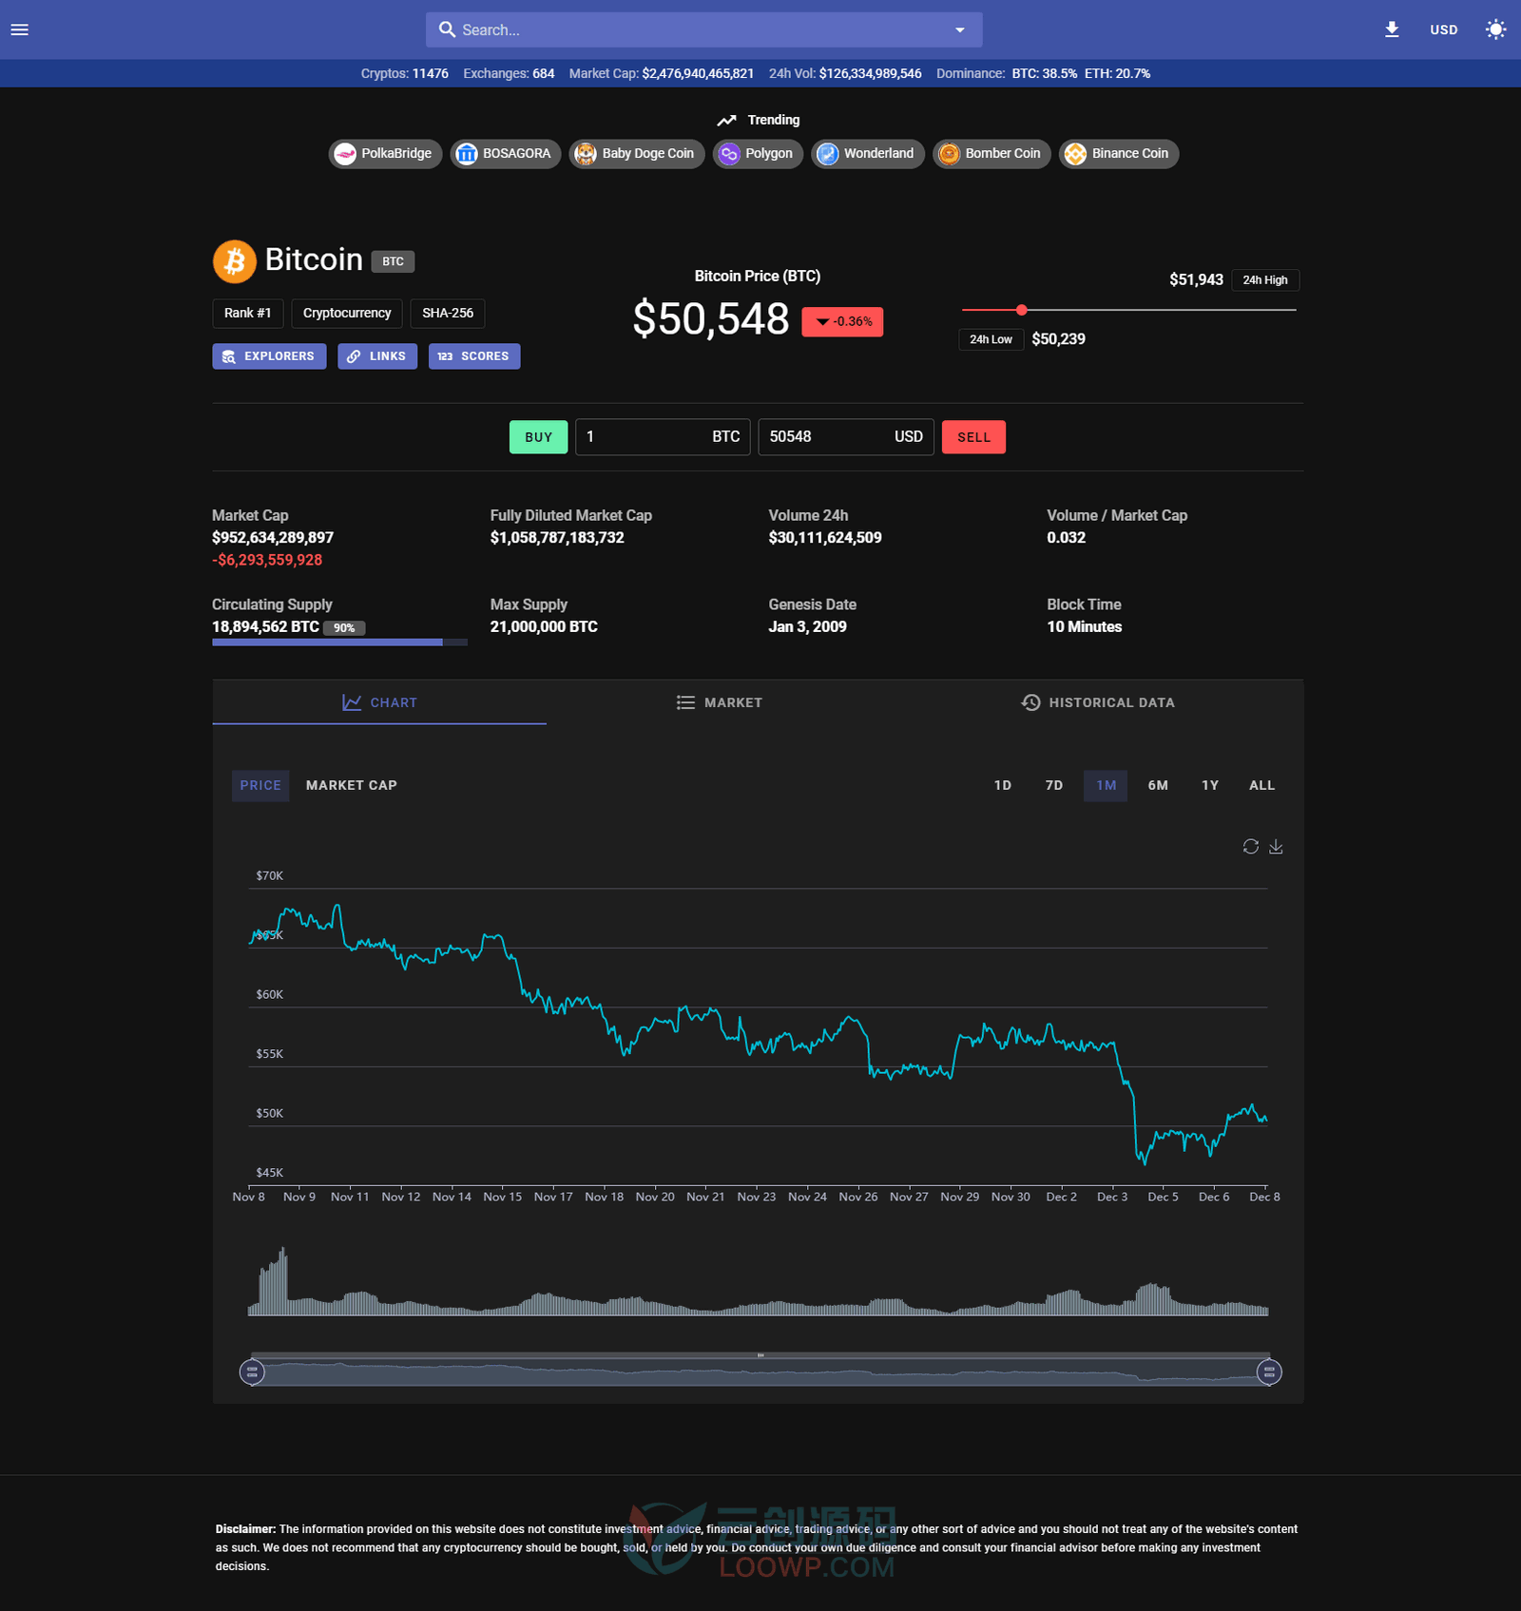Click the -0.36% price change badge
This screenshot has width=1521, height=1611.
[x=842, y=321]
